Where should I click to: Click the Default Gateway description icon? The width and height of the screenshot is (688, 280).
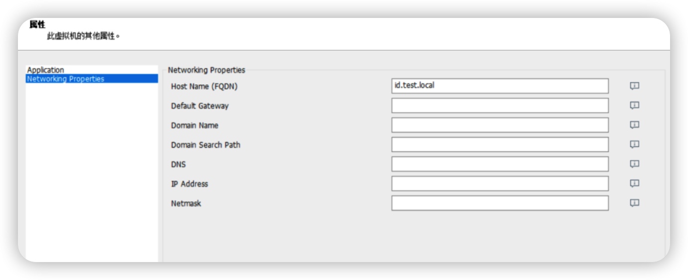click(x=634, y=106)
